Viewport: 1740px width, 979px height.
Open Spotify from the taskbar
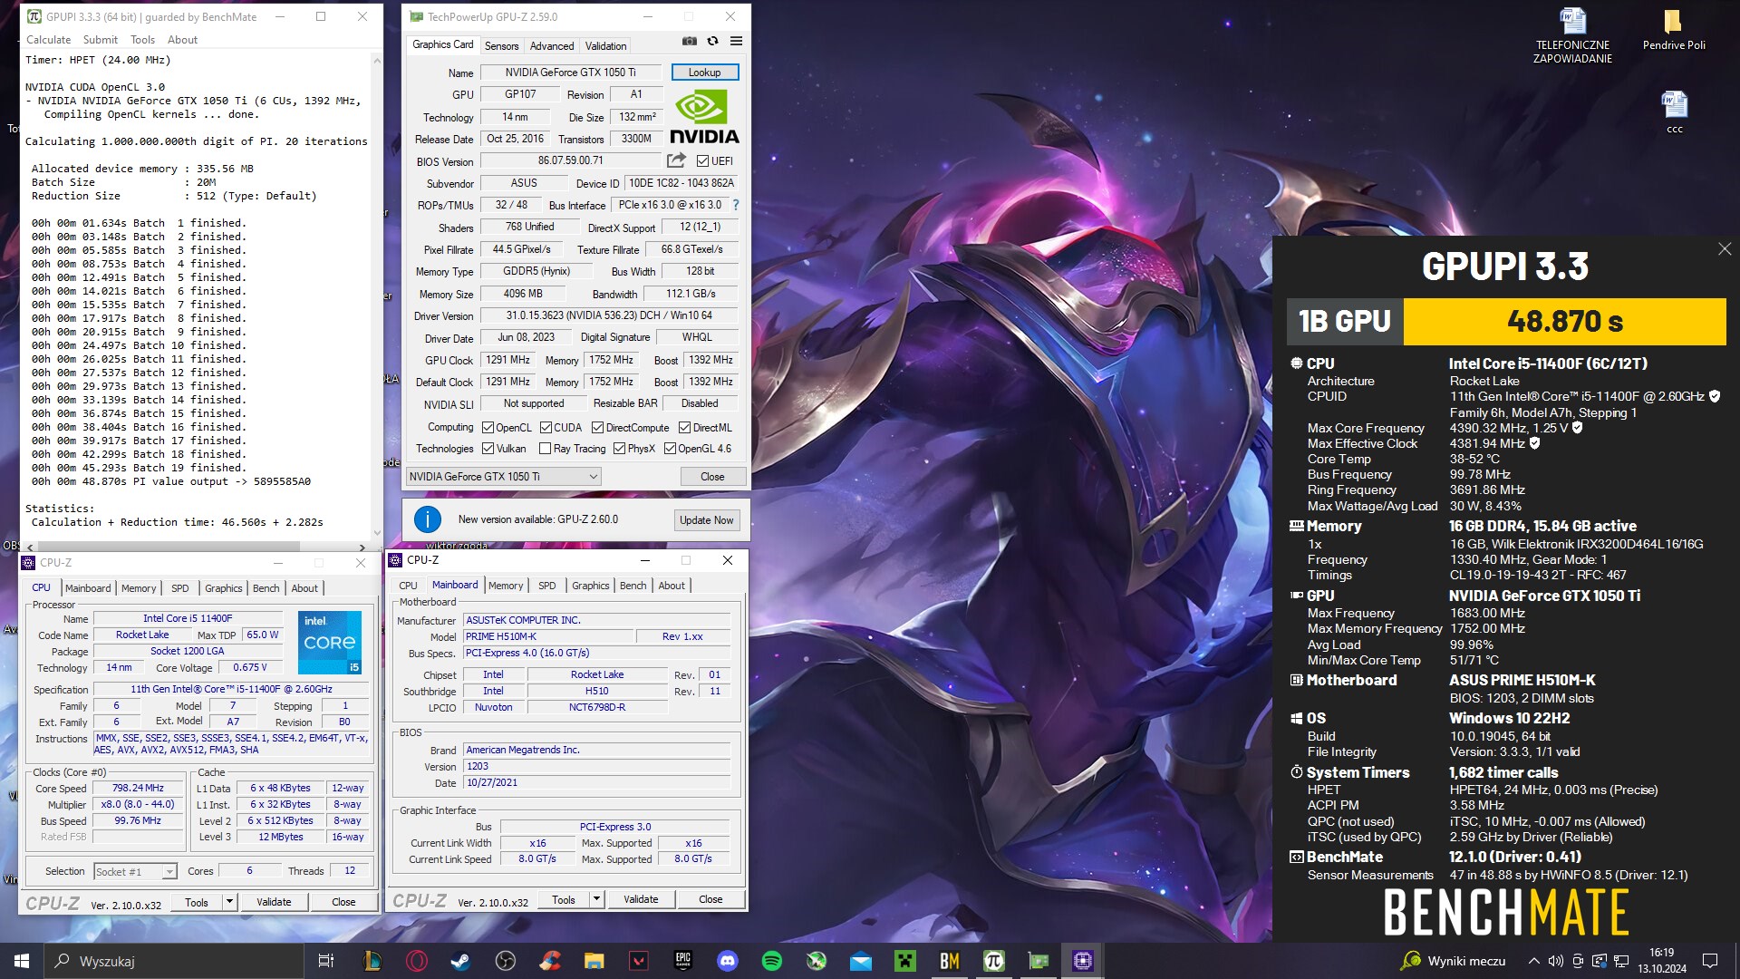click(772, 961)
